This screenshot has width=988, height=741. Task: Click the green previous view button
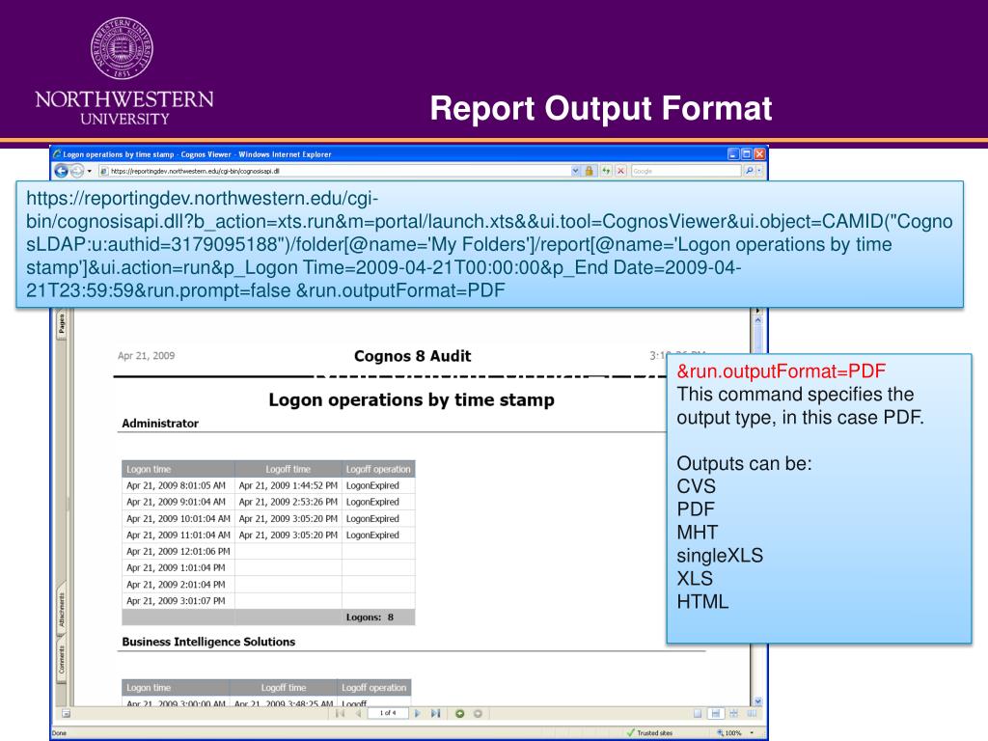coord(460,713)
